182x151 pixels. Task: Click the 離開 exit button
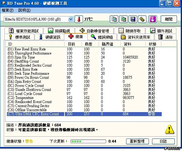click(169, 19)
